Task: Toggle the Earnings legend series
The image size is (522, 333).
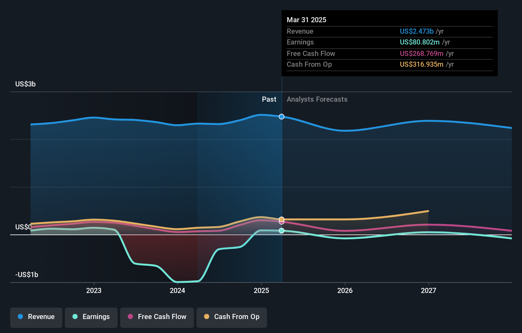Action: pyautogui.click(x=91, y=317)
